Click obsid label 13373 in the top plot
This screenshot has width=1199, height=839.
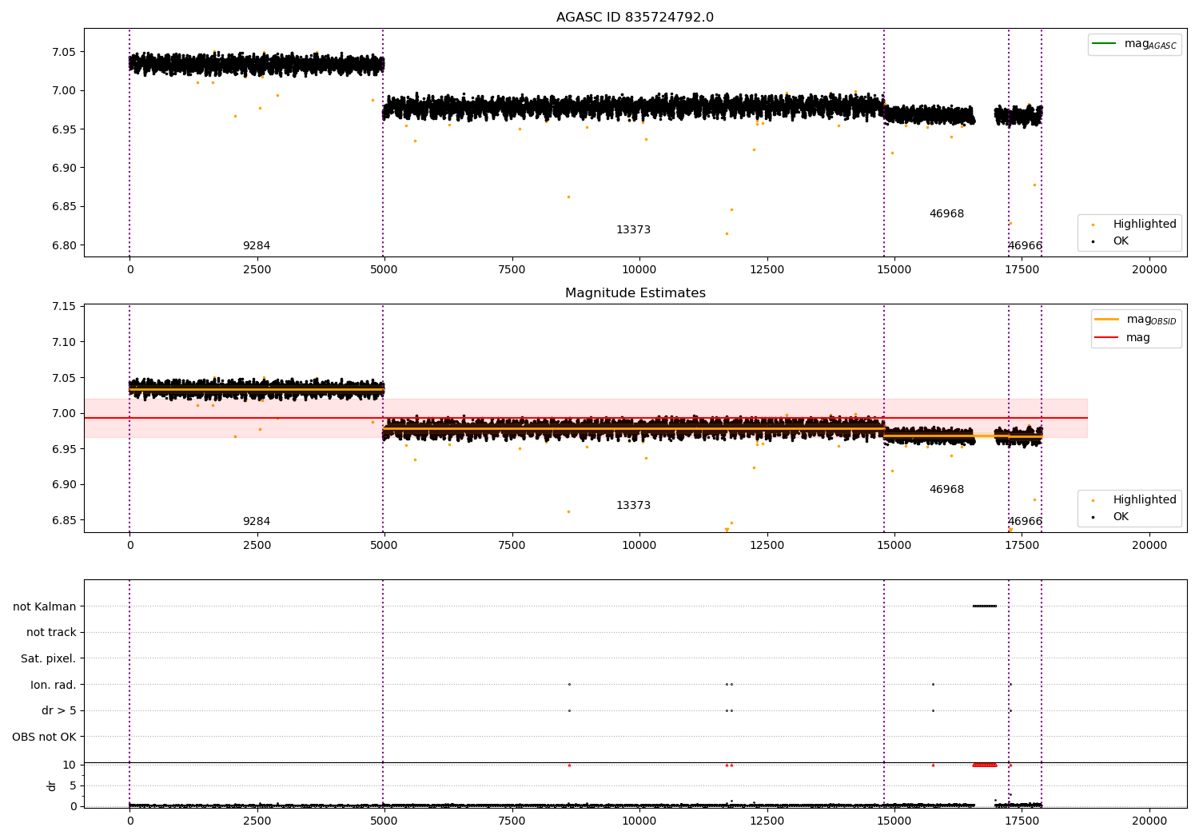[633, 230]
